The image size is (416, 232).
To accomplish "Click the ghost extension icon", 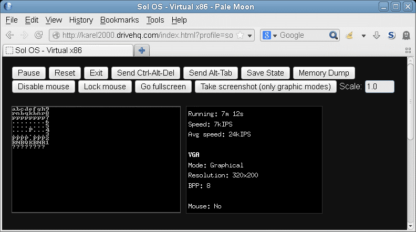I will 406,35.
